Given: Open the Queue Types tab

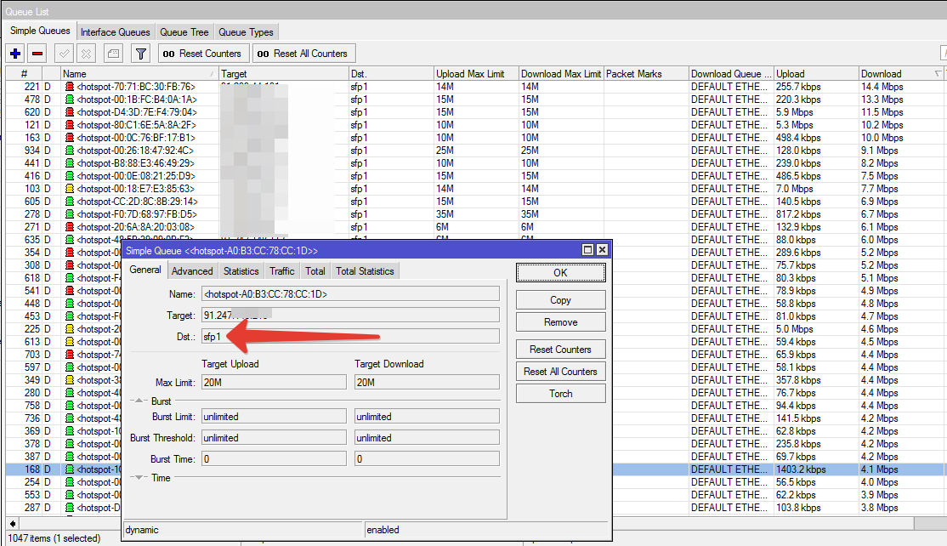Looking at the screenshot, I should [x=246, y=32].
